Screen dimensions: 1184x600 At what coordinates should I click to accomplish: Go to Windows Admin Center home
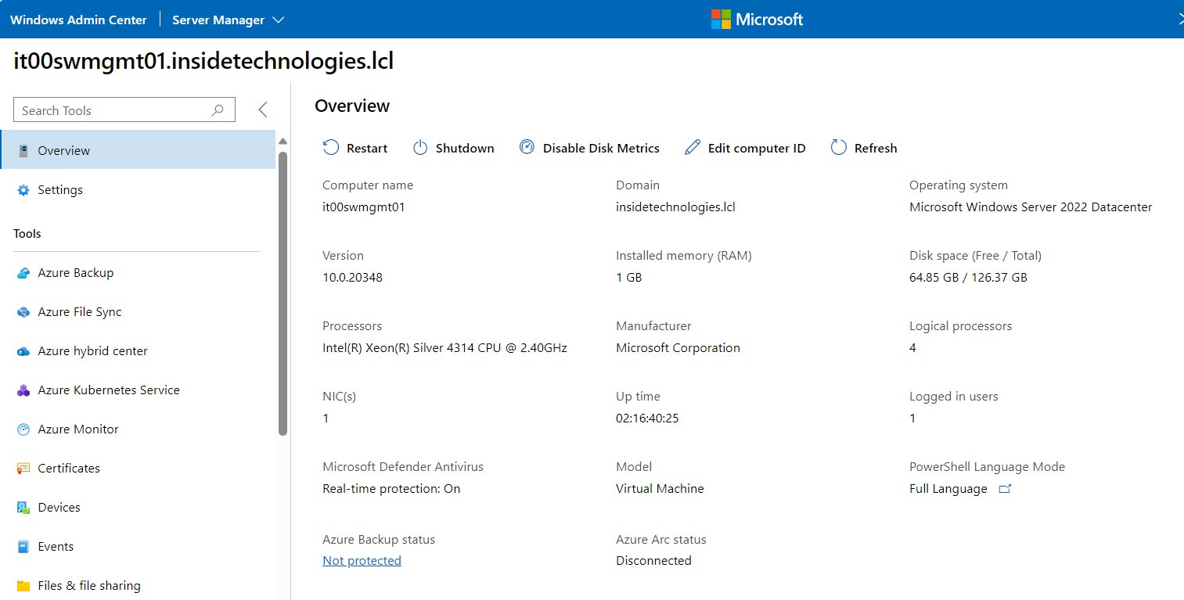pos(78,20)
